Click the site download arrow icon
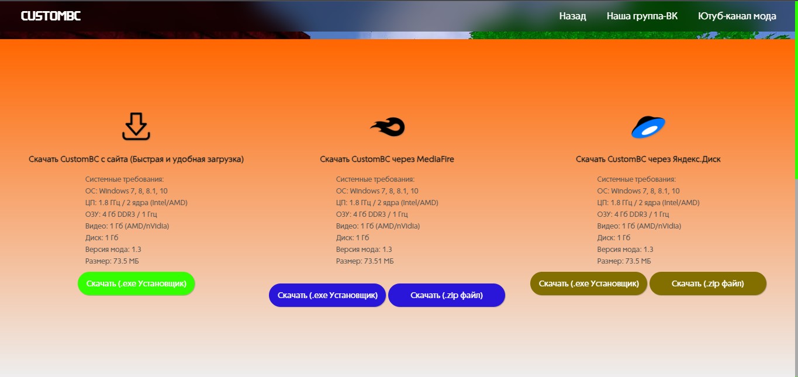798x377 pixels. [136, 127]
